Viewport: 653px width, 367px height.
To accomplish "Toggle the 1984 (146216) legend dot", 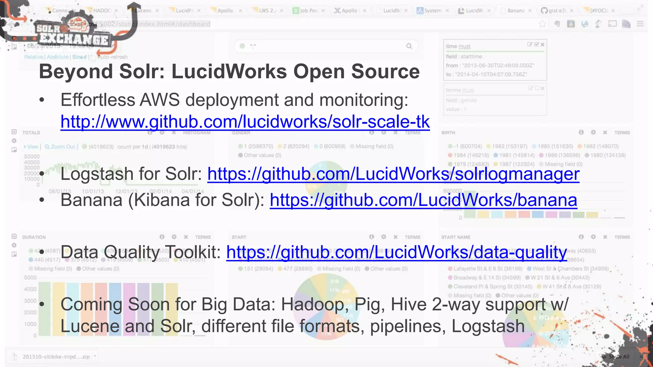I will point(450,155).
